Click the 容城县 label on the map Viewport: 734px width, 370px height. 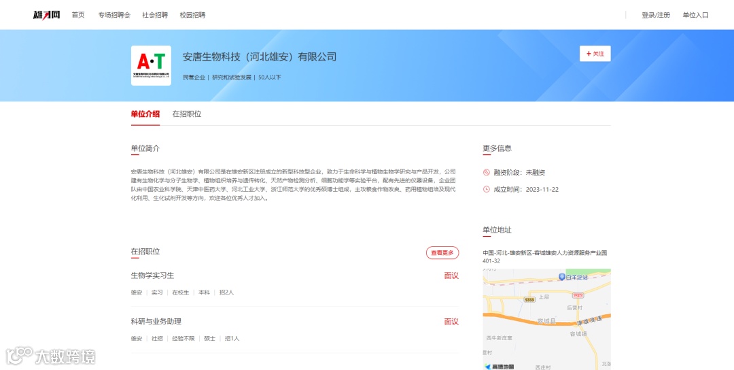pyautogui.click(x=546, y=321)
